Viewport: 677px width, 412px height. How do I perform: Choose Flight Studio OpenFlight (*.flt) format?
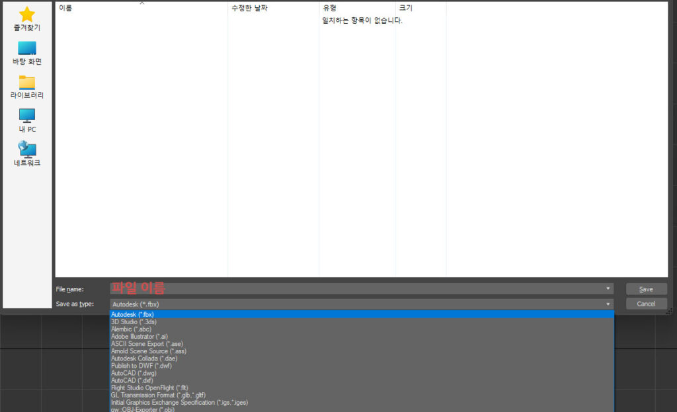pos(362,388)
